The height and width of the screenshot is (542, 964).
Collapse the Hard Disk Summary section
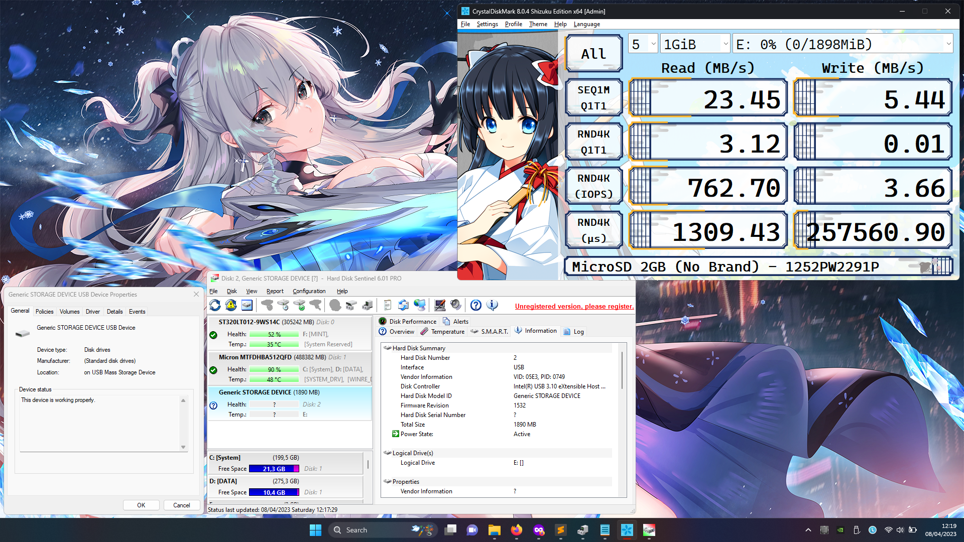(x=387, y=348)
